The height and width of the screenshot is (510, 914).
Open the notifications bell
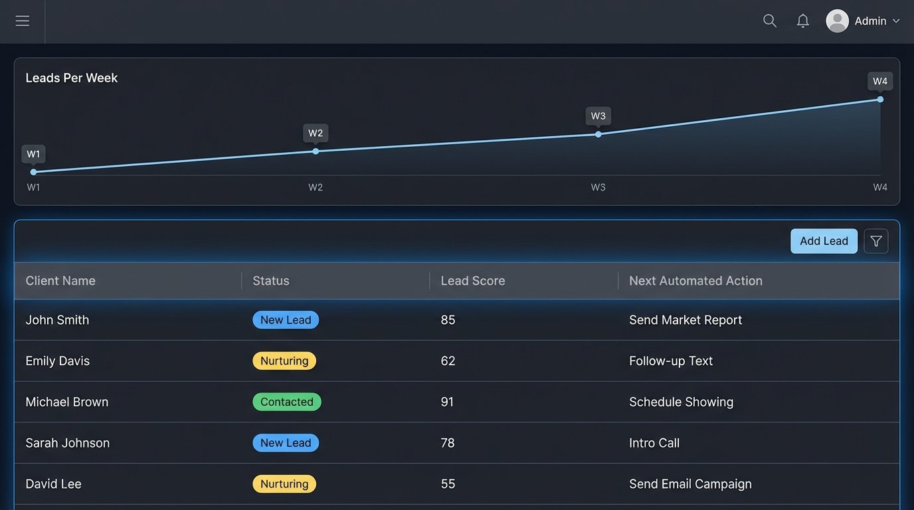click(x=803, y=21)
